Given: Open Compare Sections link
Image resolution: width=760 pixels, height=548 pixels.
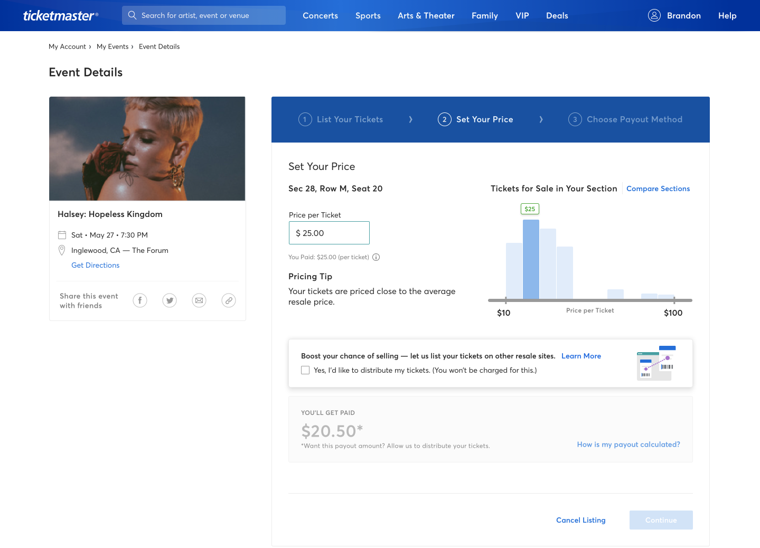Looking at the screenshot, I should pyautogui.click(x=658, y=188).
